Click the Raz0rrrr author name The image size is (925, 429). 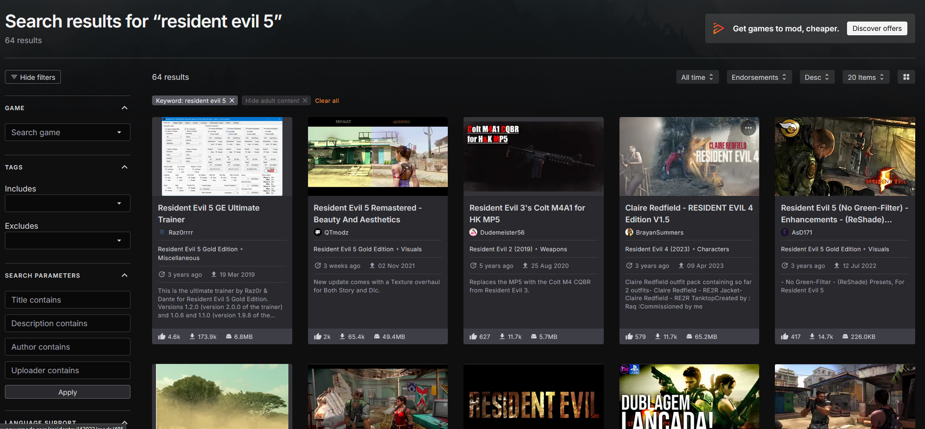coord(180,232)
